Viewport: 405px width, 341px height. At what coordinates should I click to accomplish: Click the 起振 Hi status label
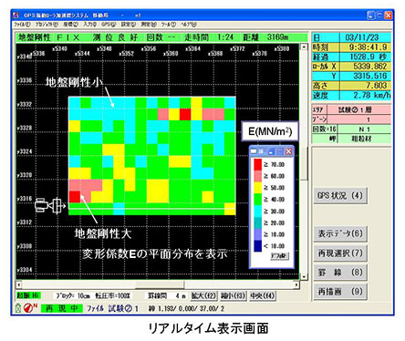[x=28, y=295]
